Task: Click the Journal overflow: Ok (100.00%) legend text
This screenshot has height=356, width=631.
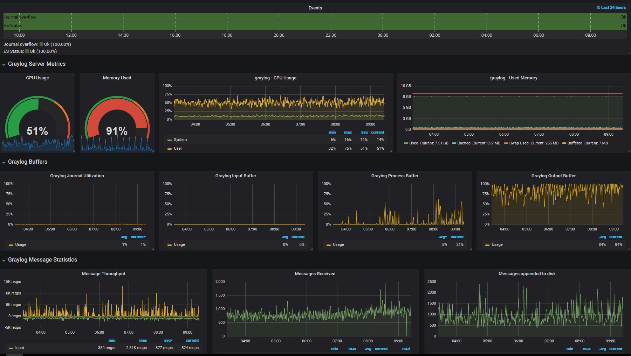Action: 37,44
